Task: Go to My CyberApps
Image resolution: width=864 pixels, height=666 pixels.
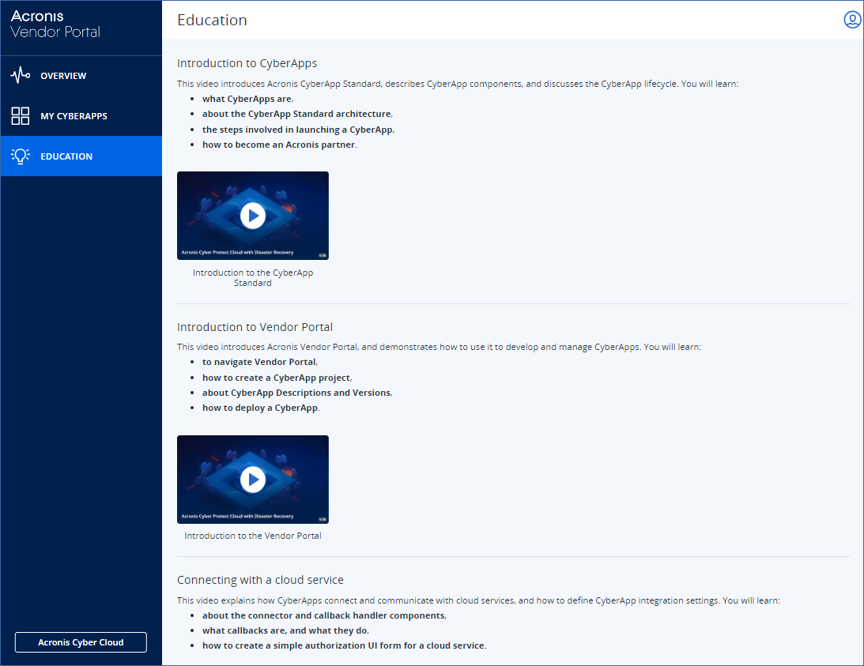Action: point(81,115)
